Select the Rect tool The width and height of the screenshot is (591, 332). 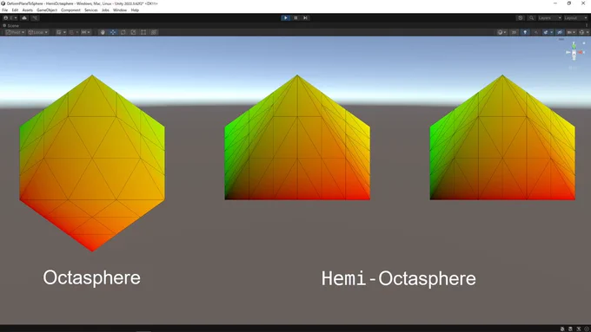pyautogui.click(x=143, y=32)
